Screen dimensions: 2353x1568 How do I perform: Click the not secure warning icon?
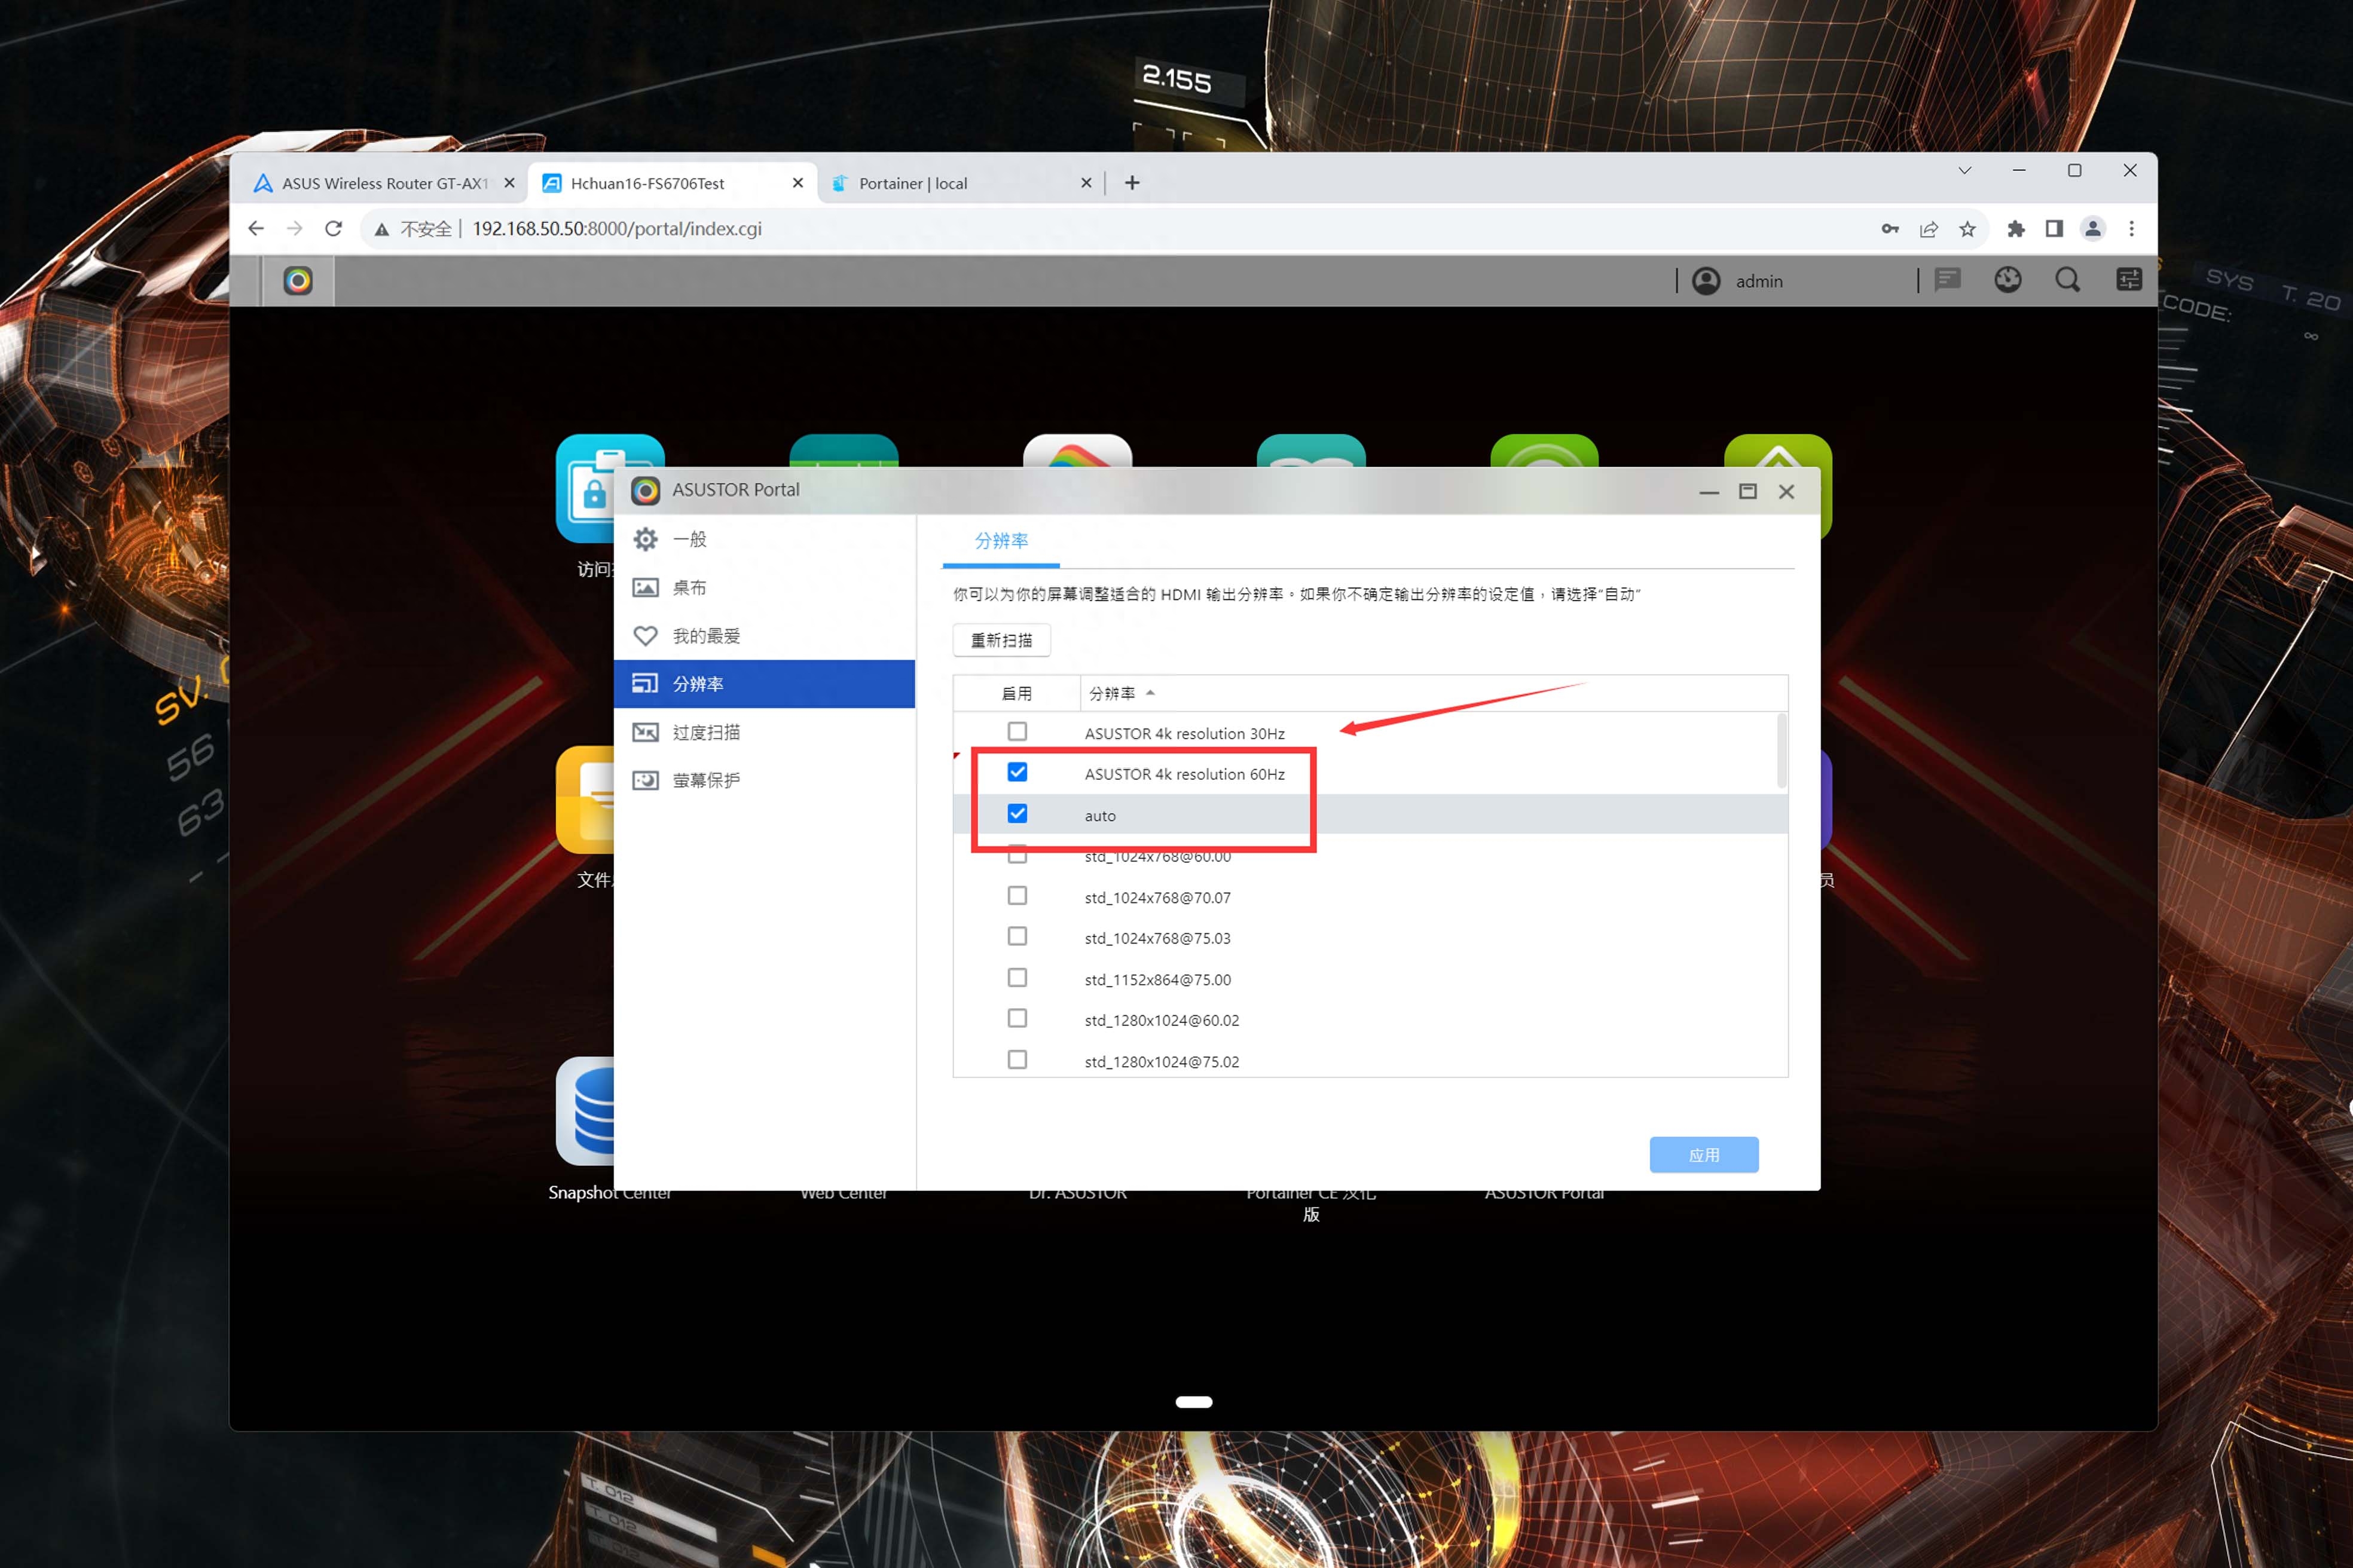click(x=381, y=230)
